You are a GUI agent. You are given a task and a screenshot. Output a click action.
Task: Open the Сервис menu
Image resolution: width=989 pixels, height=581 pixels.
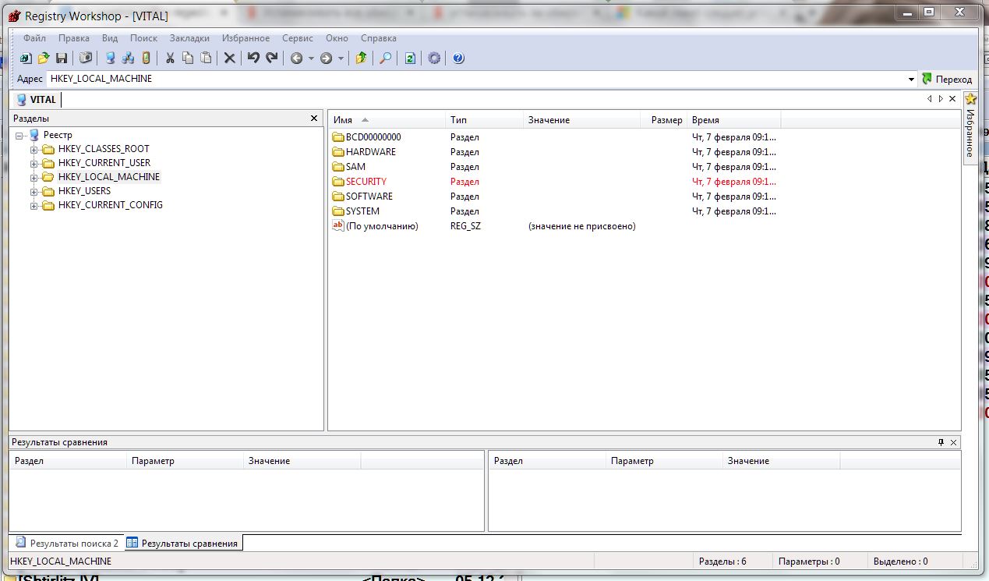pyautogui.click(x=298, y=38)
